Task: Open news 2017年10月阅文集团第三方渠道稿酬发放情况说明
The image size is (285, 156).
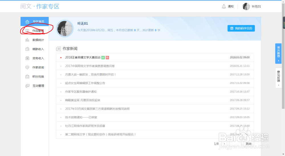Action: (x=97, y=109)
